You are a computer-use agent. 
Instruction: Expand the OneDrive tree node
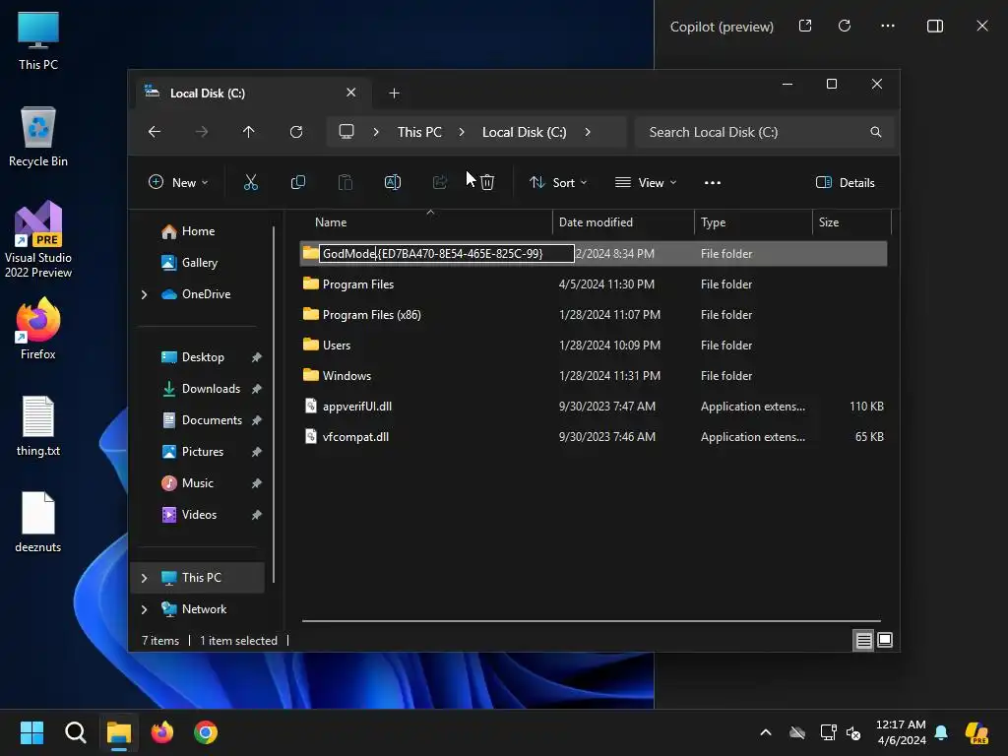(144, 294)
